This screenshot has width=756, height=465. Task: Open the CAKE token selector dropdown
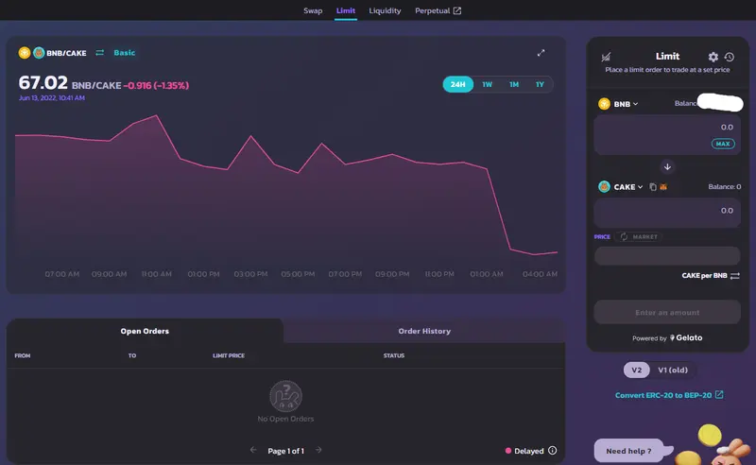[x=621, y=187]
